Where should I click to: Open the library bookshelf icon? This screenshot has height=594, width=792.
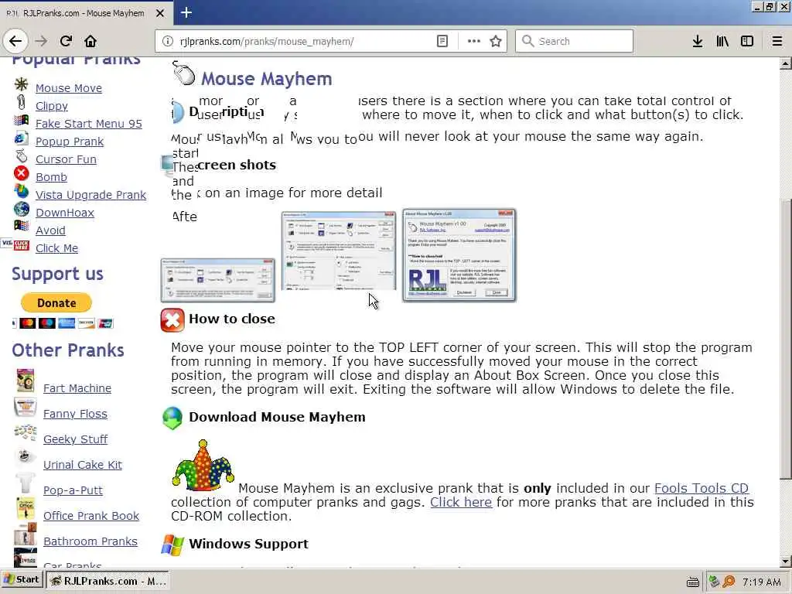[x=722, y=41]
